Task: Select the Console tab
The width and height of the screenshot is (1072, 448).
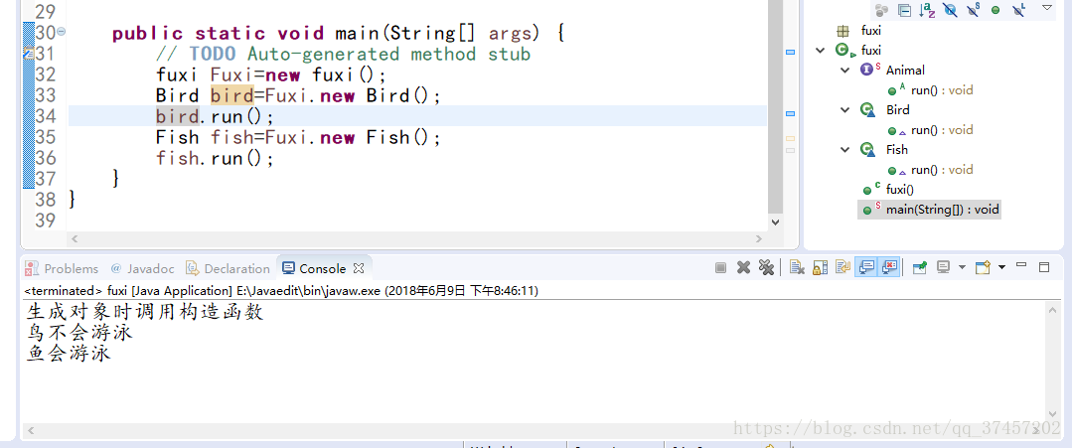Action: 315,269
